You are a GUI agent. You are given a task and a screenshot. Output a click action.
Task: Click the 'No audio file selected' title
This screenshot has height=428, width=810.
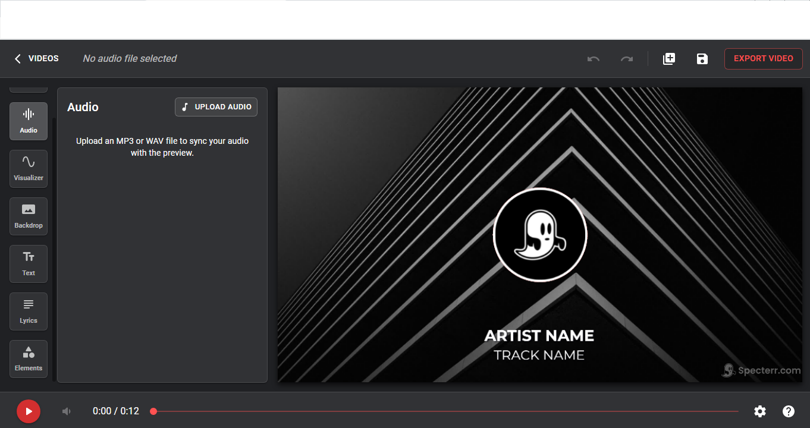[130, 58]
